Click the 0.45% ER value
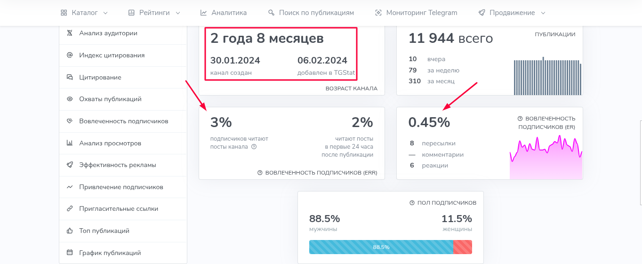The width and height of the screenshot is (642, 264). click(429, 122)
